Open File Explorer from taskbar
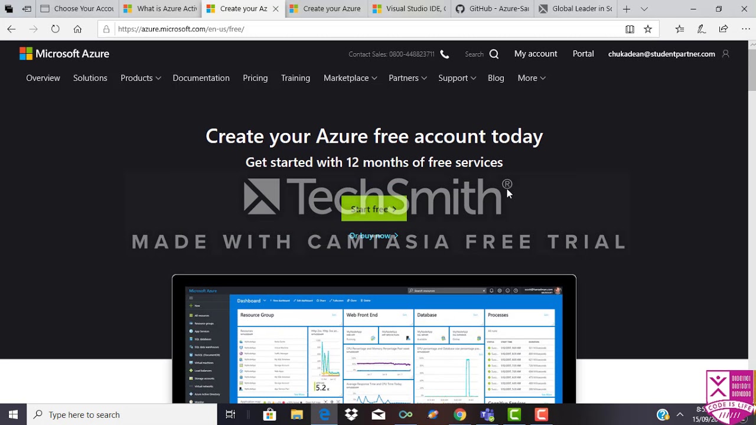756x425 pixels. pos(297,414)
